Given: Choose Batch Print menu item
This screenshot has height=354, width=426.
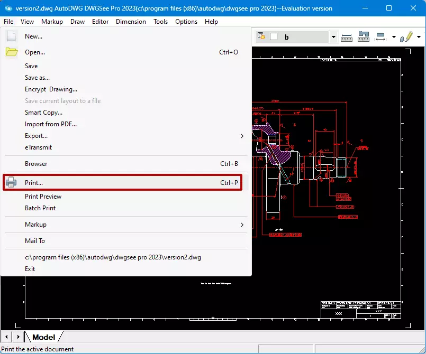Looking at the screenshot, I should [x=125, y=208].
